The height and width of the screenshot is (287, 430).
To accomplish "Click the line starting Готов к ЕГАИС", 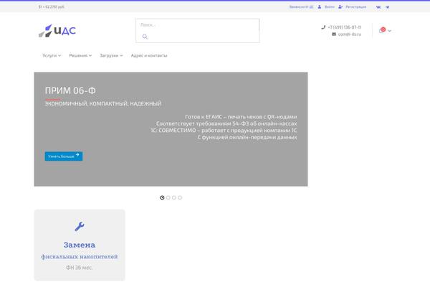I will pyautogui.click(x=241, y=117).
